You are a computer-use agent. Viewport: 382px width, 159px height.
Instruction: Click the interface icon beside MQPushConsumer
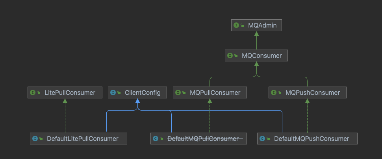pyautogui.click(x=274, y=93)
